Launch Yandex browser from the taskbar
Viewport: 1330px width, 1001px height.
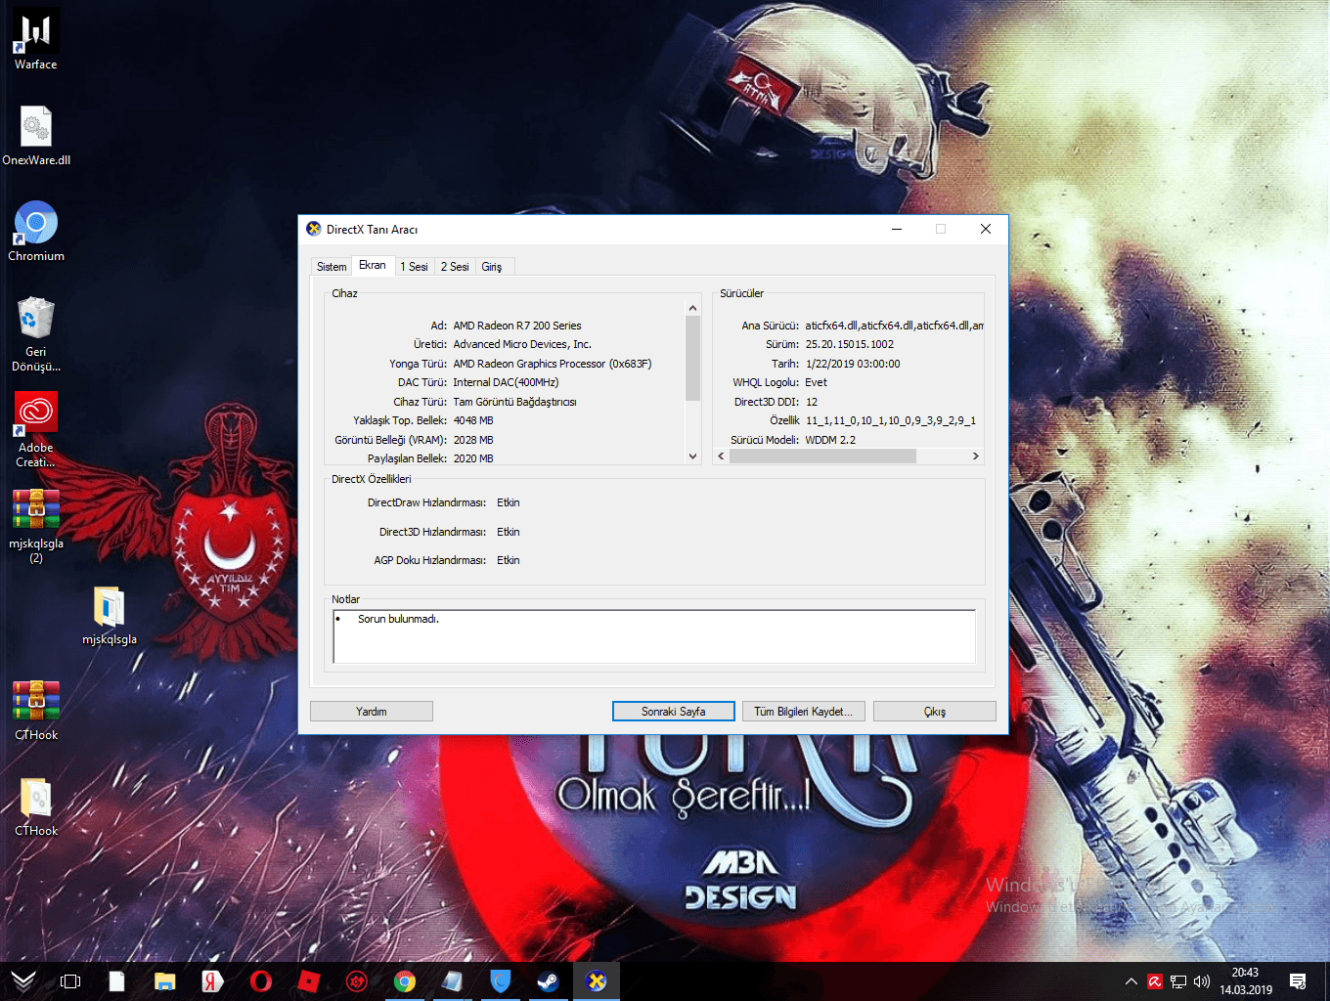[212, 980]
